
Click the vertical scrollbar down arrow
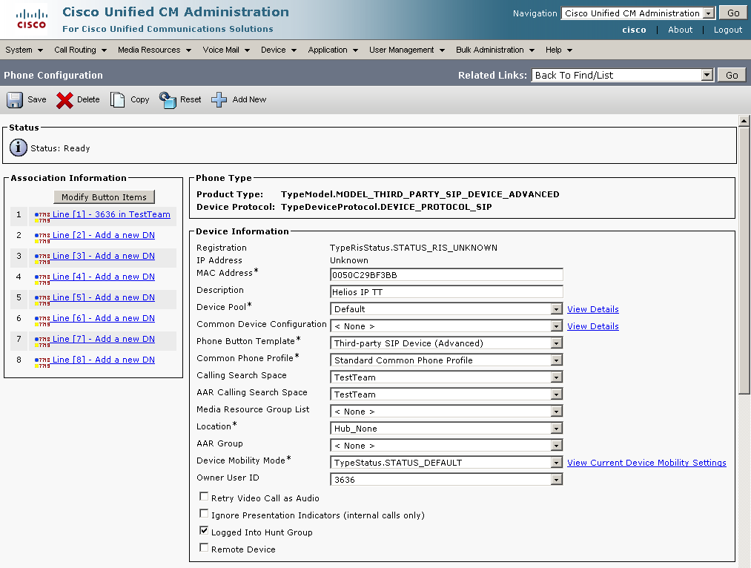click(744, 562)
